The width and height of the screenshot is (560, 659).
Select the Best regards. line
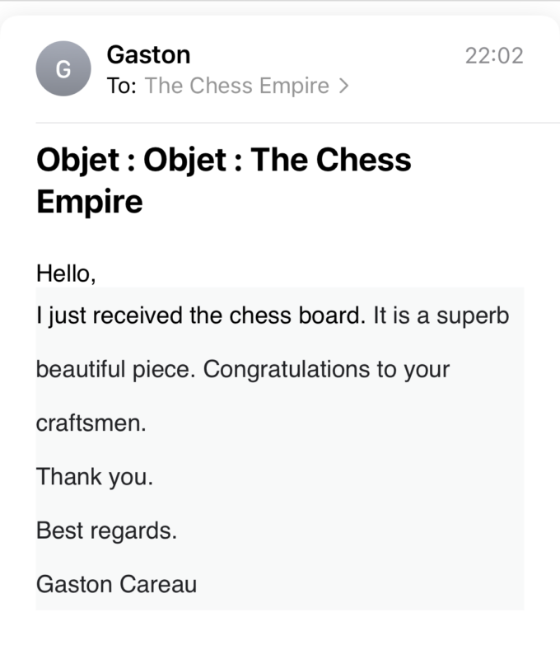click(106, 530)
